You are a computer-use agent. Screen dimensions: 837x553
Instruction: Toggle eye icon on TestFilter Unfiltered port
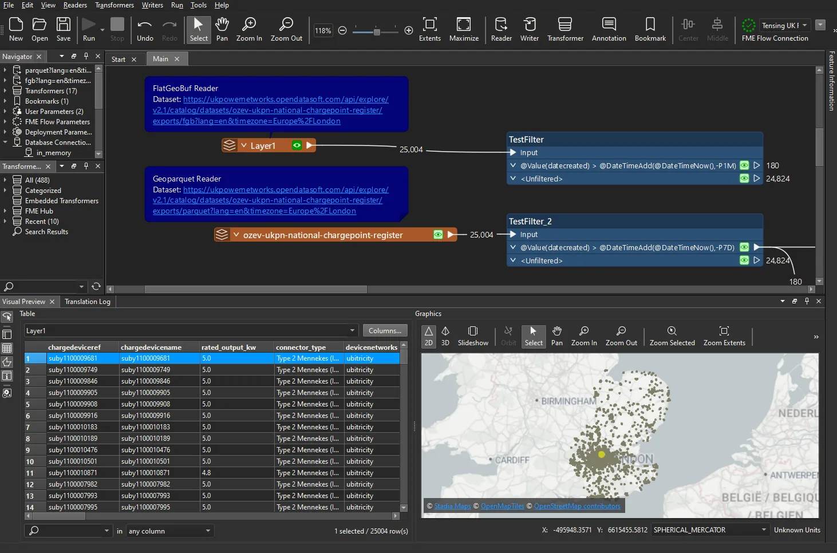pos(744,179)
